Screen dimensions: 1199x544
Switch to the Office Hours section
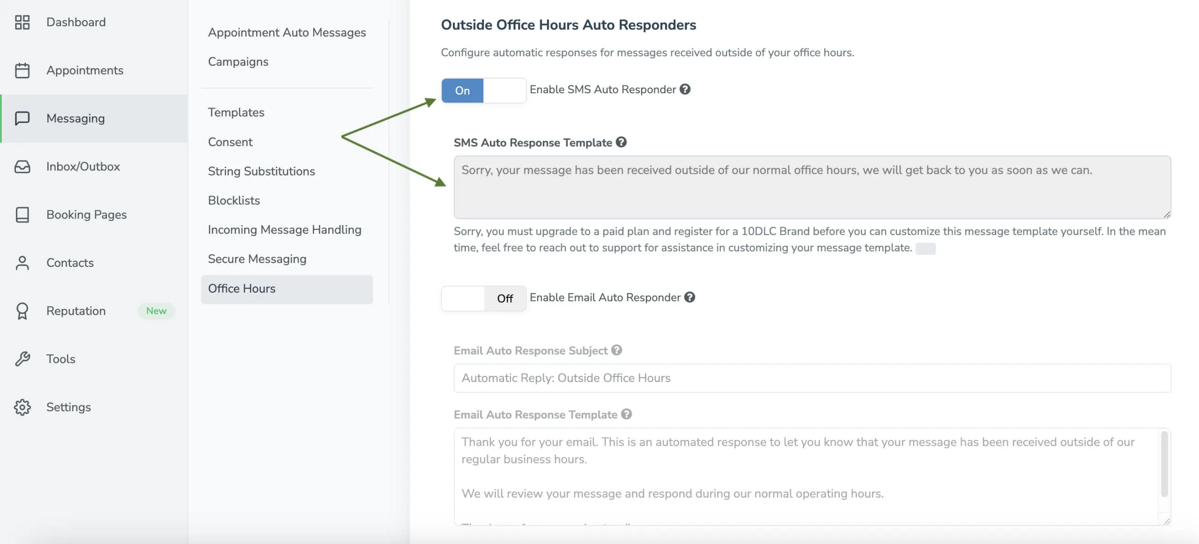click(x=242, y=288)
